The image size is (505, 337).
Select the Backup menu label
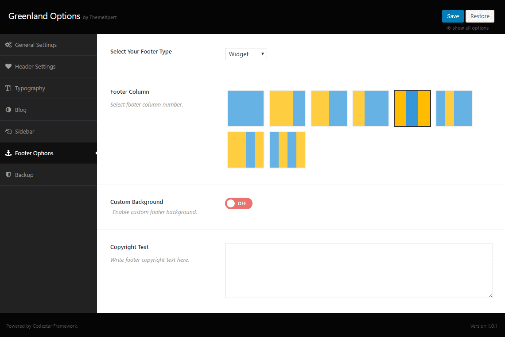pyautogui.click(x=24, y=175)
